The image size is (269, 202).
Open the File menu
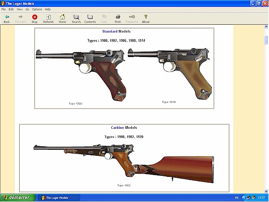[x=4, y=9]
